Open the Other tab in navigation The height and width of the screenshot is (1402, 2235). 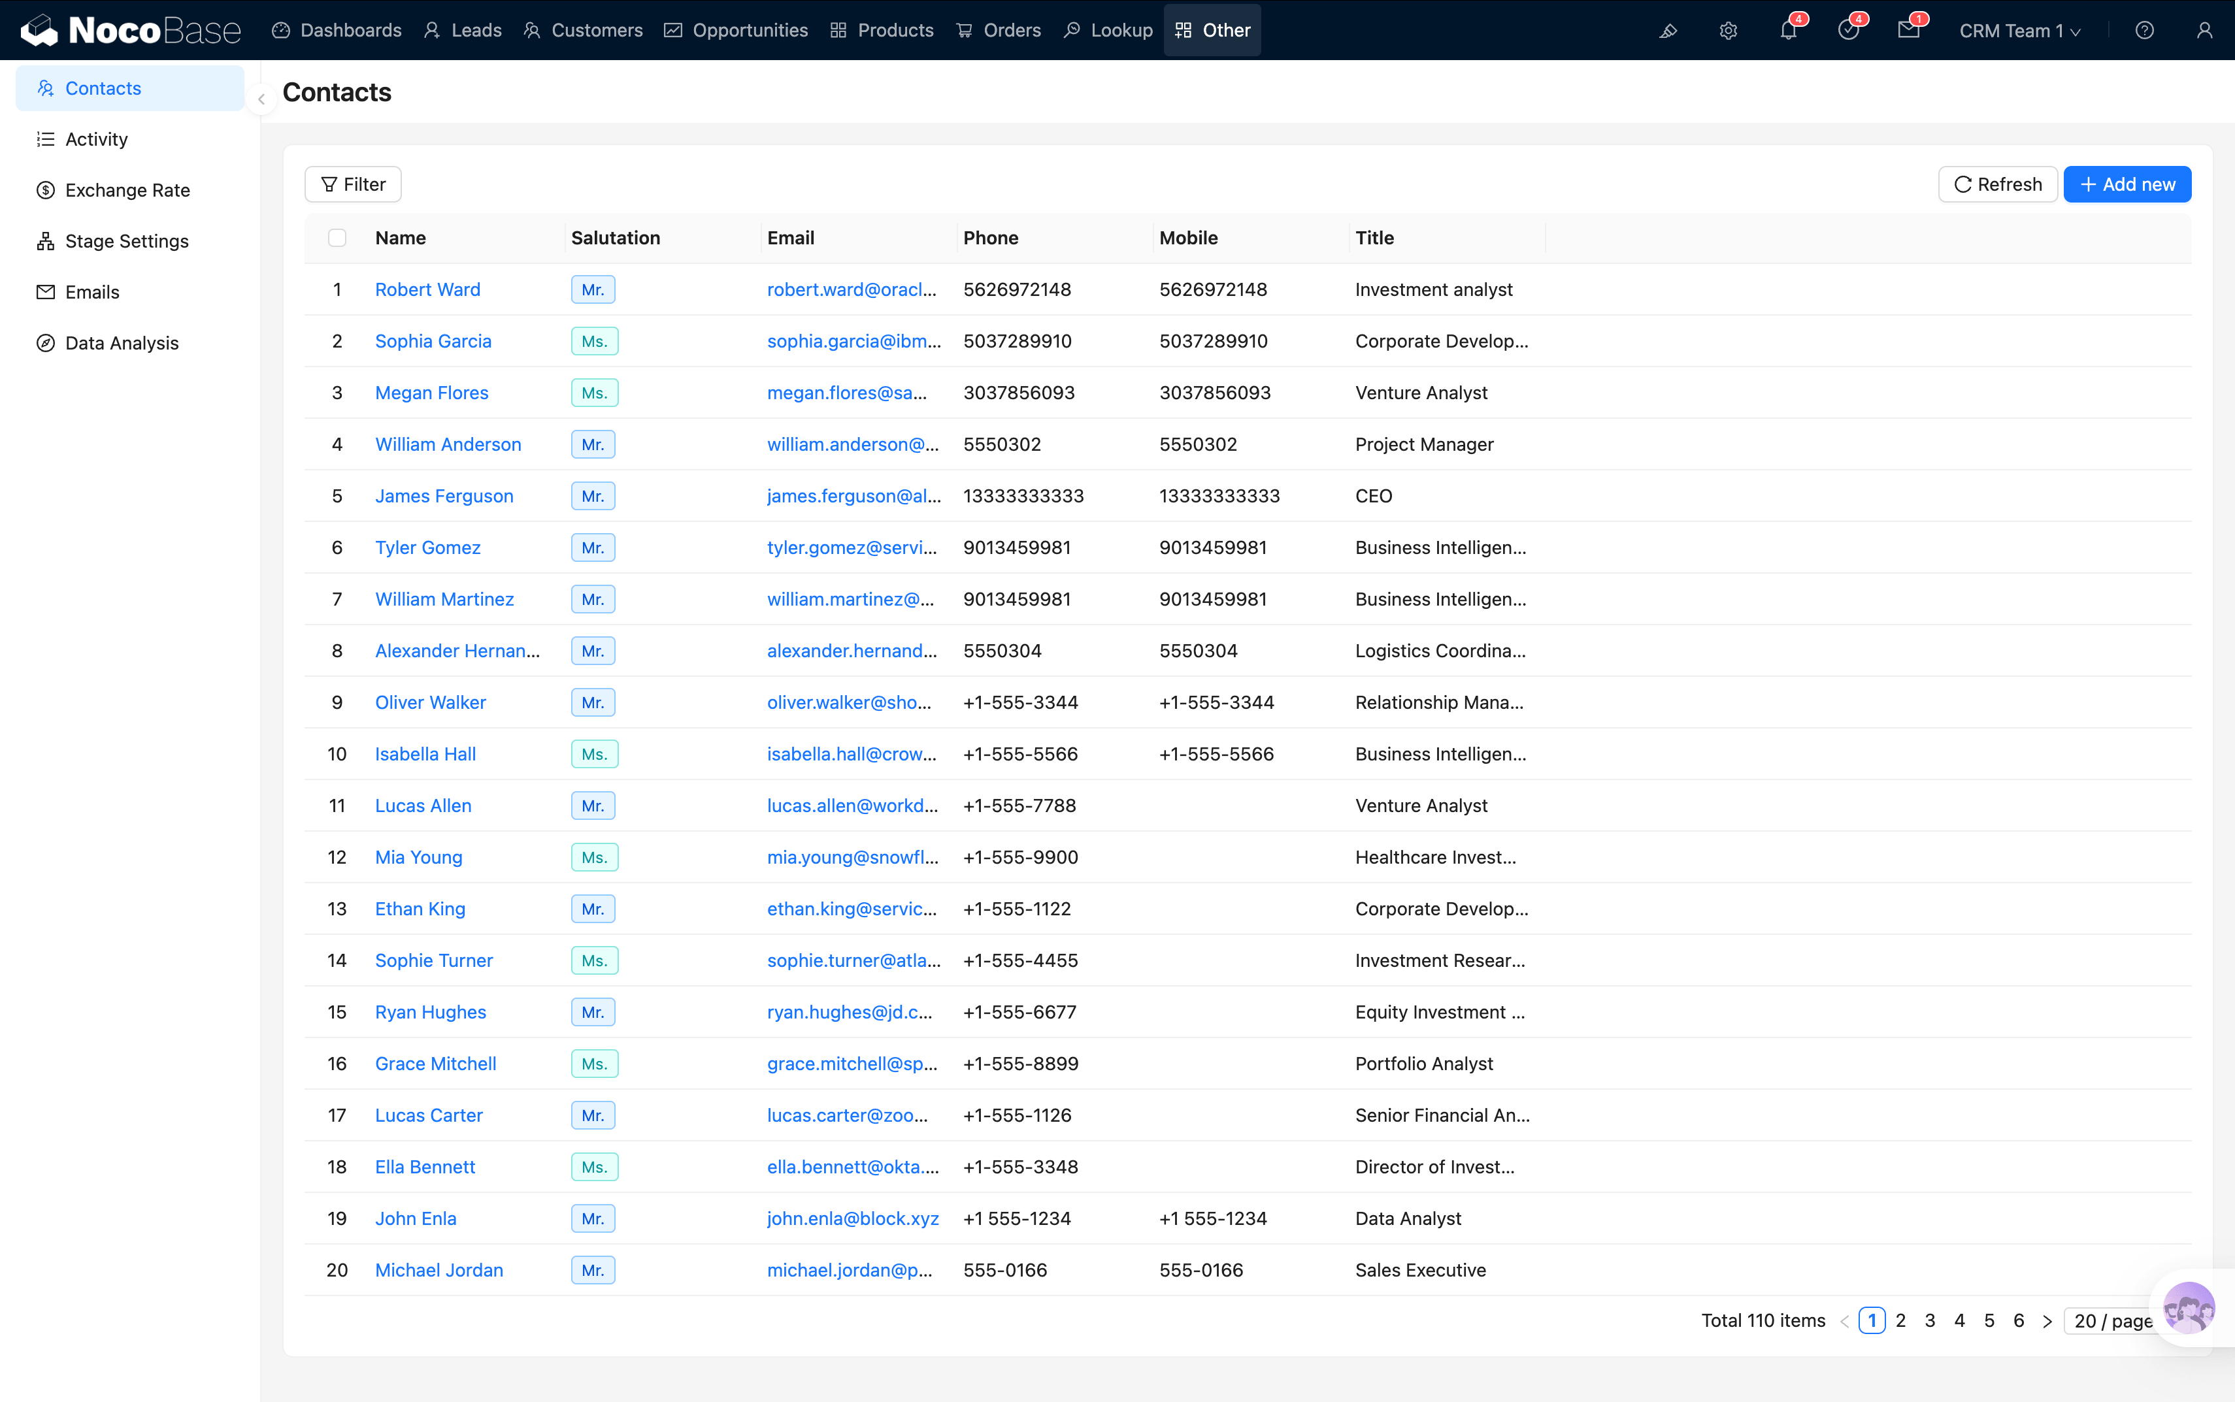1212,29
